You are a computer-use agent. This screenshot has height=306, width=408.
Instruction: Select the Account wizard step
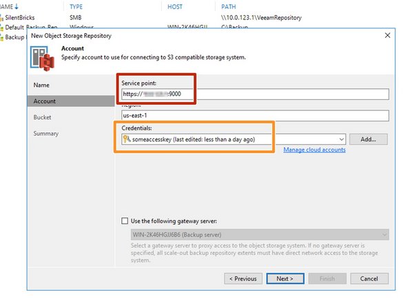tap(71, 101)
